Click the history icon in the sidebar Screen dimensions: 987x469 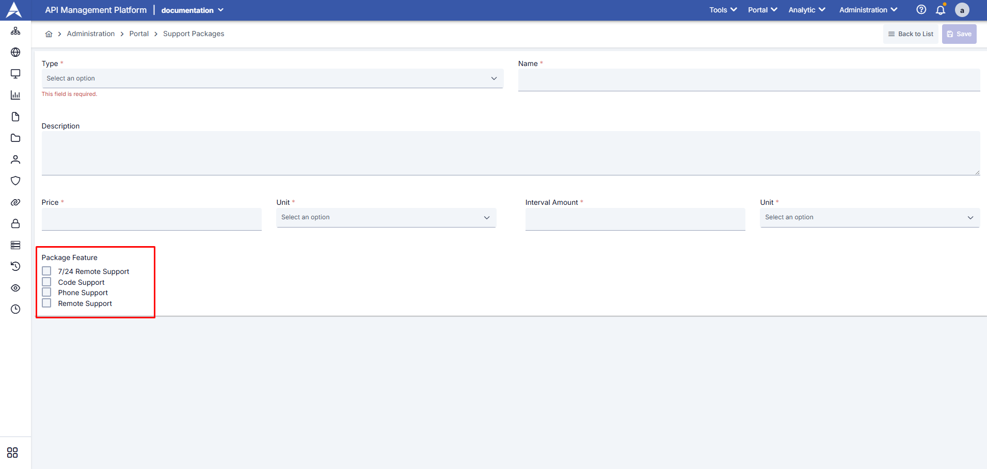click(x=15, y=266)
